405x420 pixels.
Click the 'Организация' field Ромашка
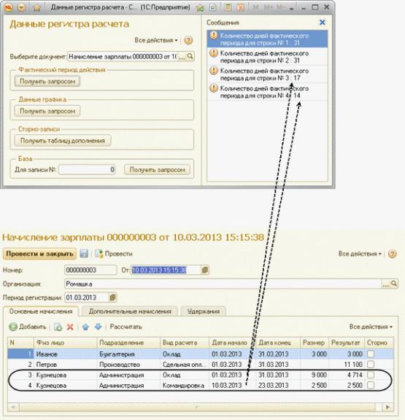pos(223,284)
